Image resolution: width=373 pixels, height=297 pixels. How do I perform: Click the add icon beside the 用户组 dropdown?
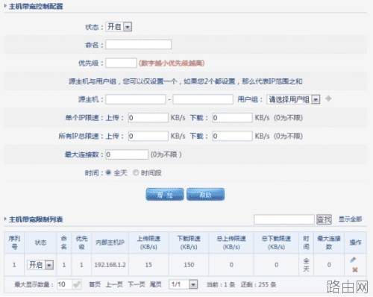[x=328, y=99]
